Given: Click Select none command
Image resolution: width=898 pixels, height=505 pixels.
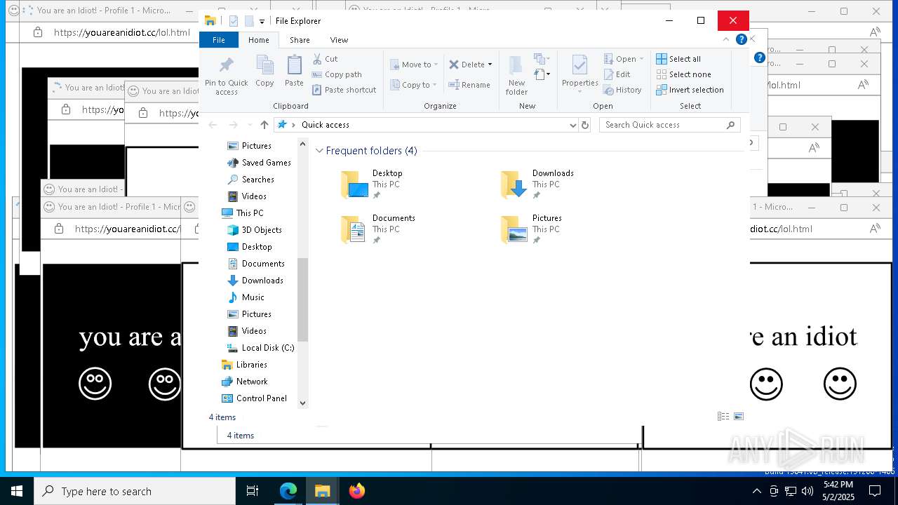Looking at the screenshot, I should point(683,74).
